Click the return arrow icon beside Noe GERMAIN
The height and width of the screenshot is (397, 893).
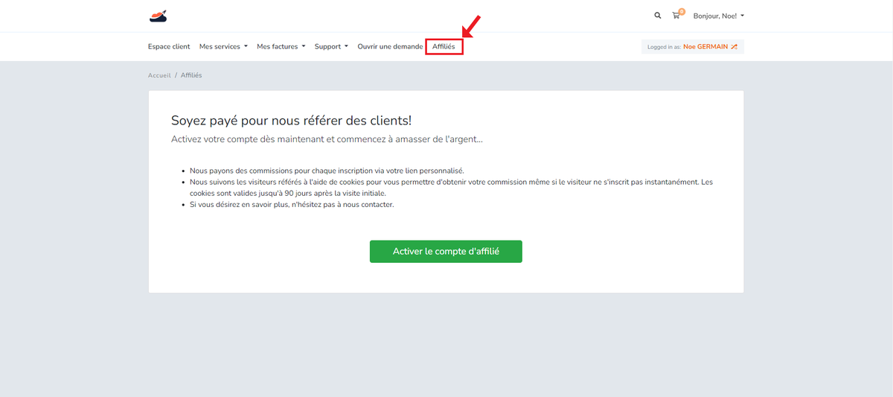click(x=734, y=46)
